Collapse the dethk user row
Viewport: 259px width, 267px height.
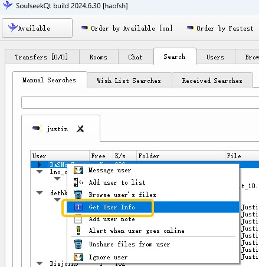tap(40, 193)
